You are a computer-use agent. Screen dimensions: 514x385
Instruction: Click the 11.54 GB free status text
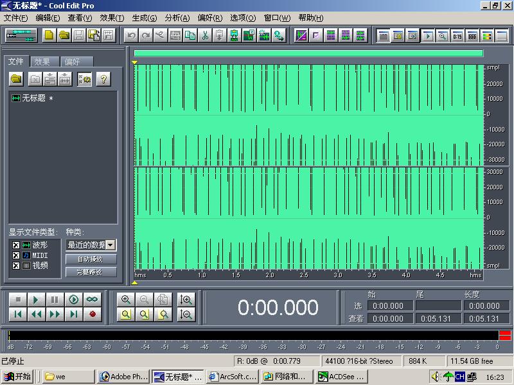point(472,361)
